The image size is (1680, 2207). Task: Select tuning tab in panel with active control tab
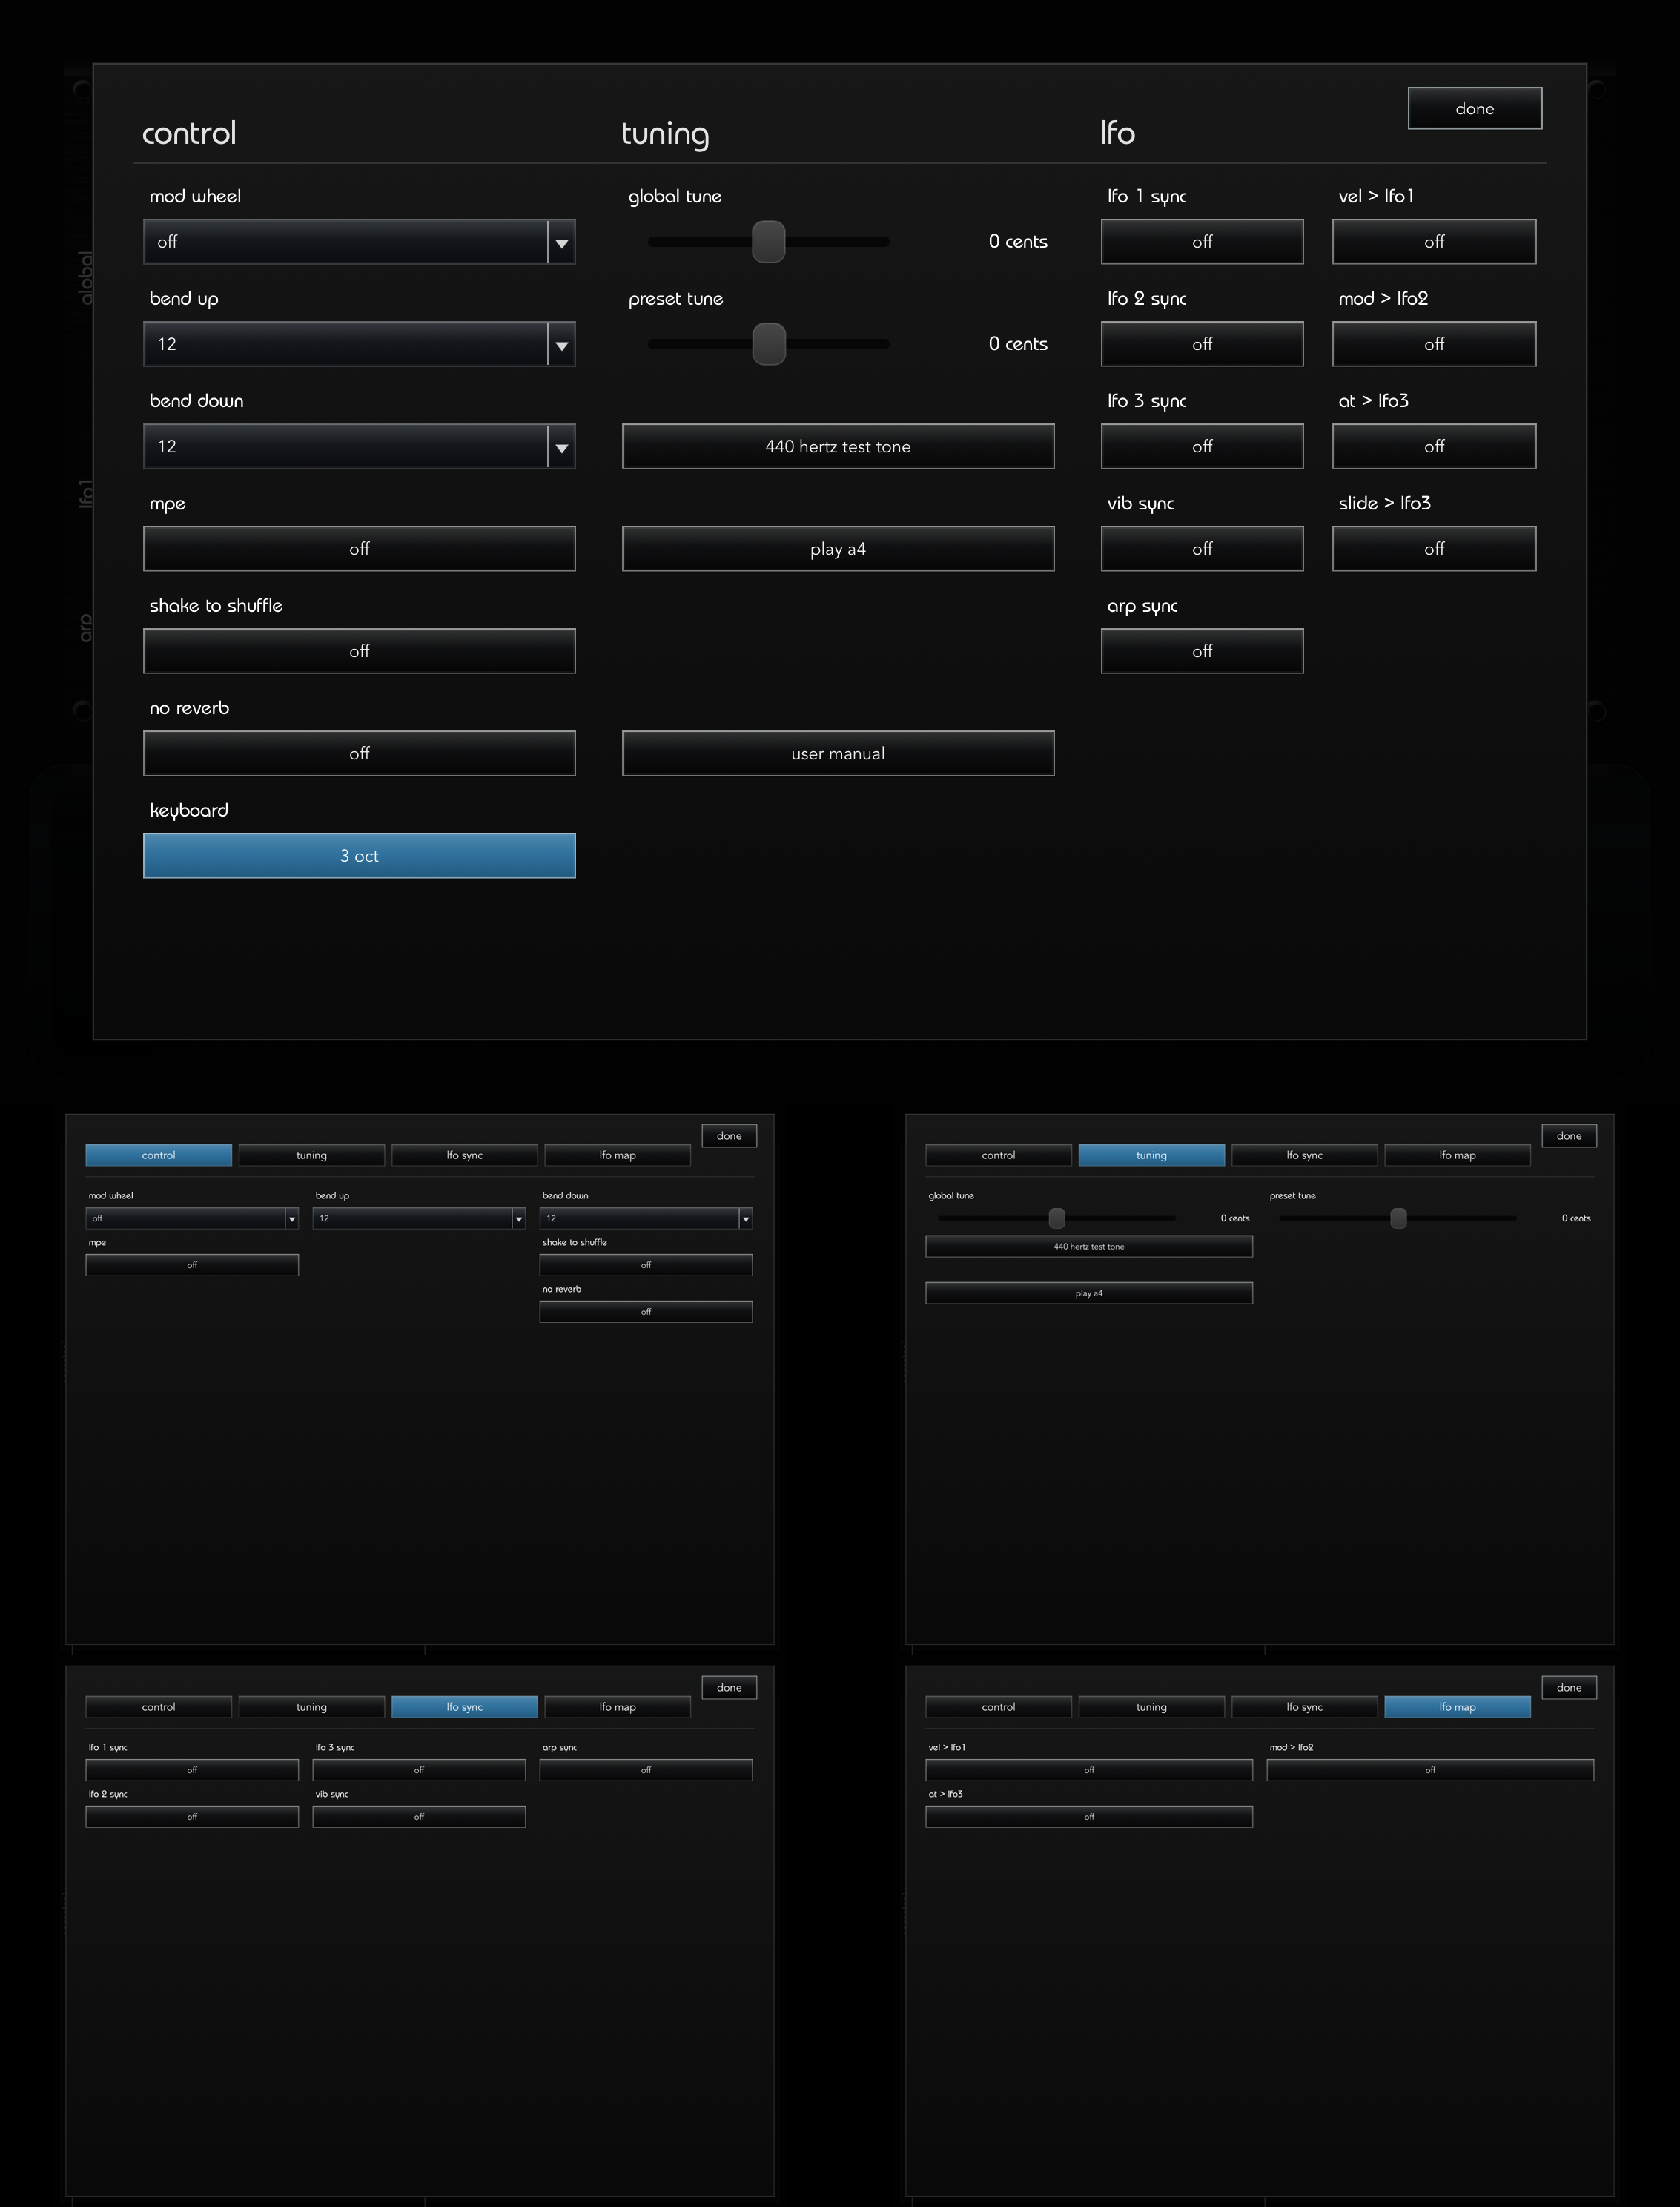coord(311,1155)
